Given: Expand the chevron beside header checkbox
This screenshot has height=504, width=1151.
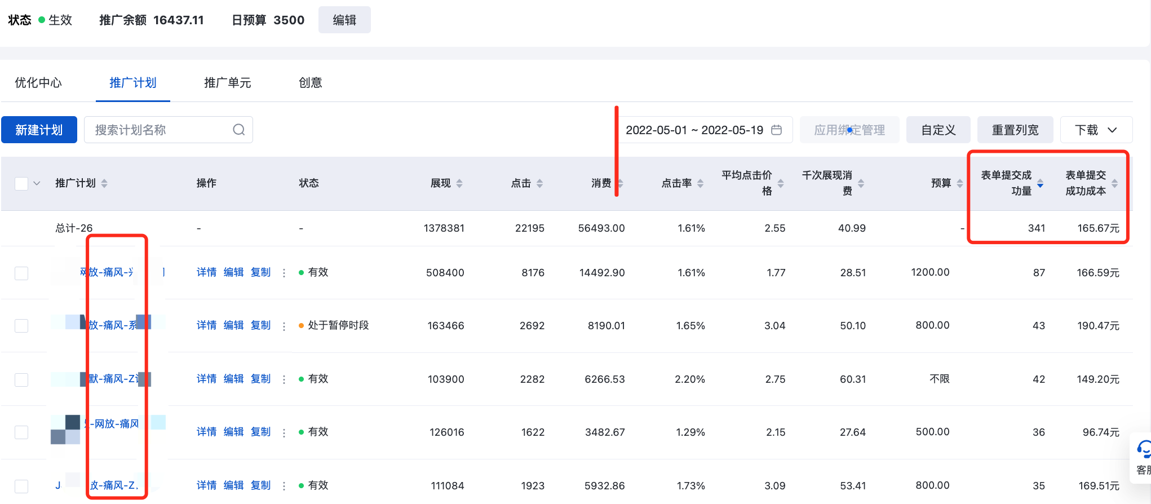Looking at the screenshot, I should (37, 184).
